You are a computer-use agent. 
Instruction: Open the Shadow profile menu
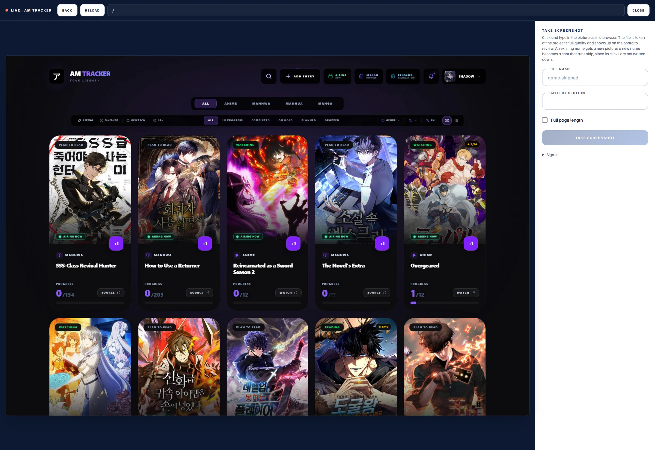(463, 76)
